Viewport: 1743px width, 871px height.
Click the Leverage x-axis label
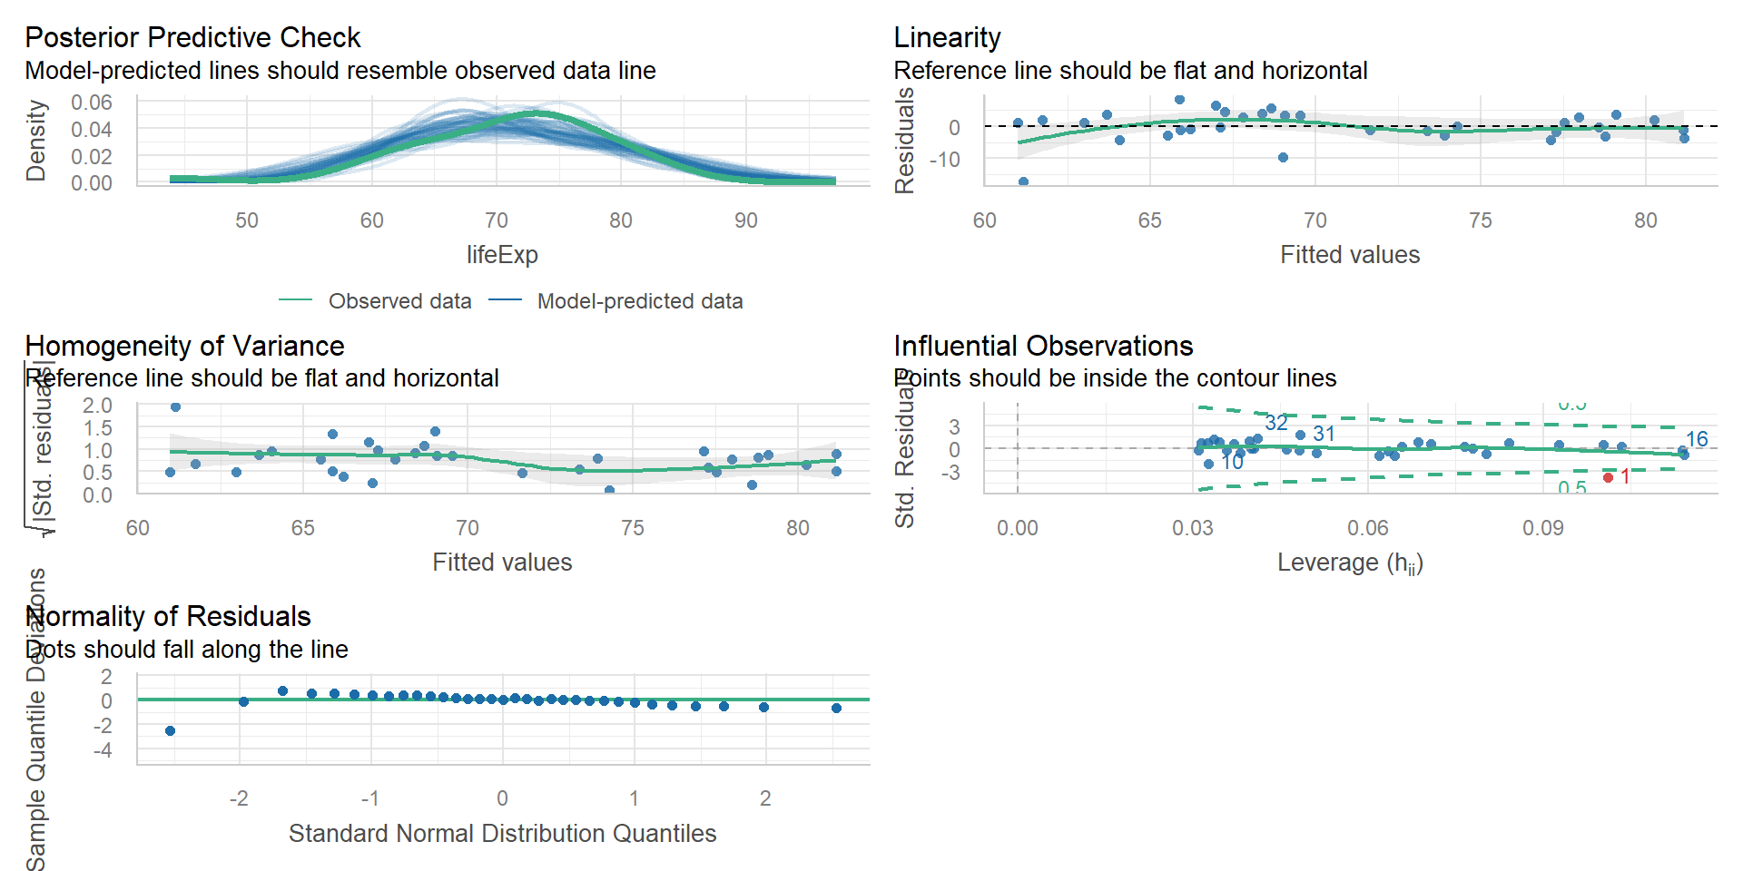(x=1350, y=563)
